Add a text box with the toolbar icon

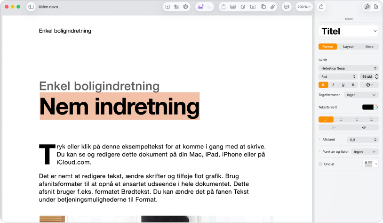[x=253, y=7]
